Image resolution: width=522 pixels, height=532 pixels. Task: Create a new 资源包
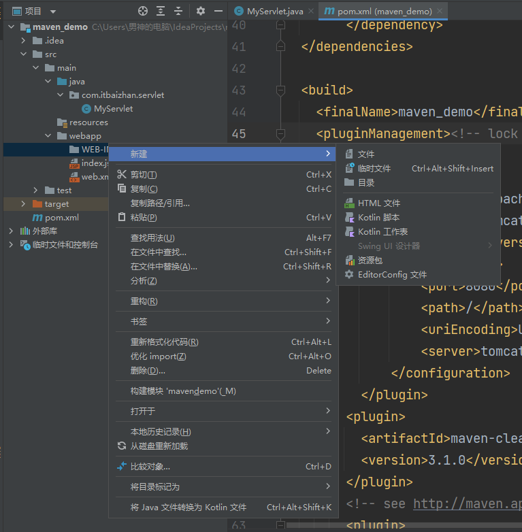point(419,261)
